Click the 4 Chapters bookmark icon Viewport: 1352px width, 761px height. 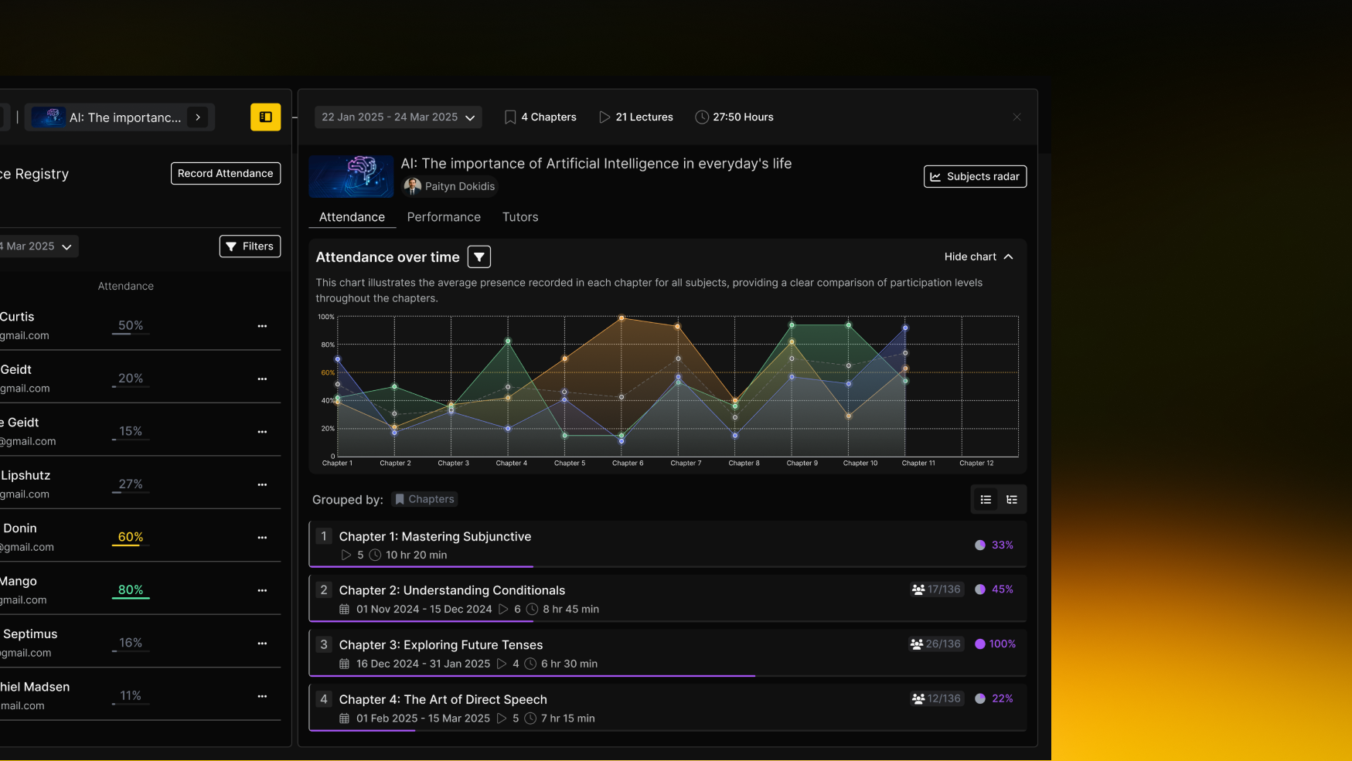coord(510,117)
